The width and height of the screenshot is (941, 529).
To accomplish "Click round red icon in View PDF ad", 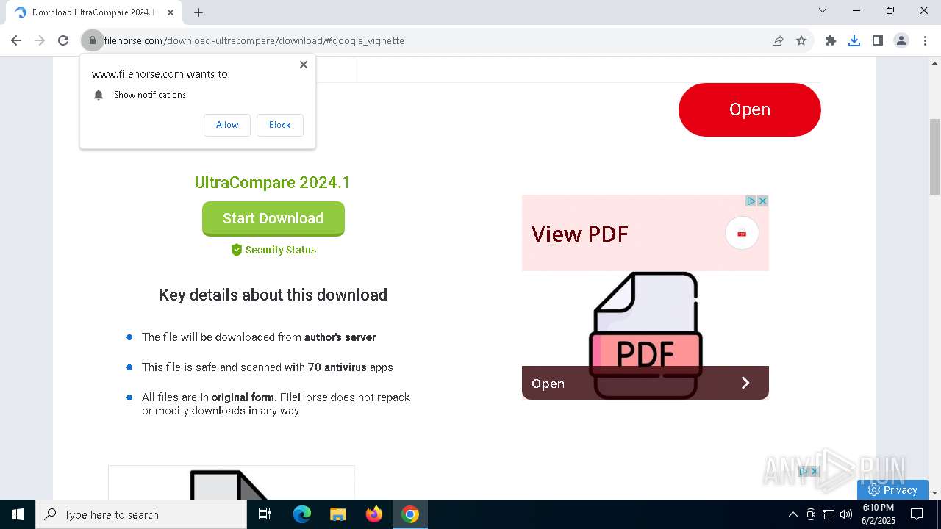I will [742, 234].
